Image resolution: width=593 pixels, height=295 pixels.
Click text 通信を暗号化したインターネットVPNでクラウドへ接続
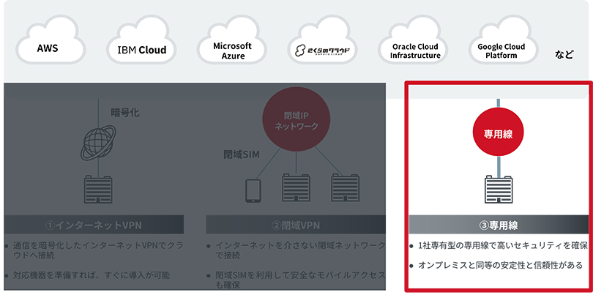[98, 250]
